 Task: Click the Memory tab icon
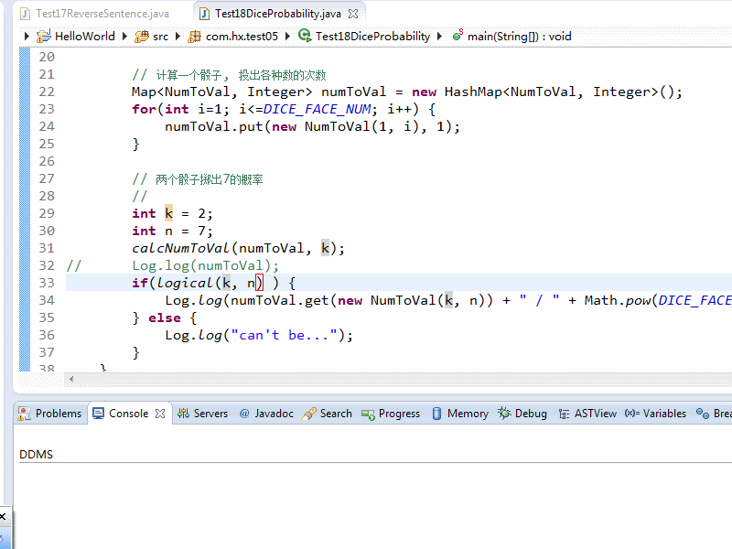point(436,414)
